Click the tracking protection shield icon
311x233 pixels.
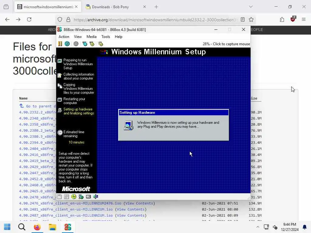tap(60, 19)
